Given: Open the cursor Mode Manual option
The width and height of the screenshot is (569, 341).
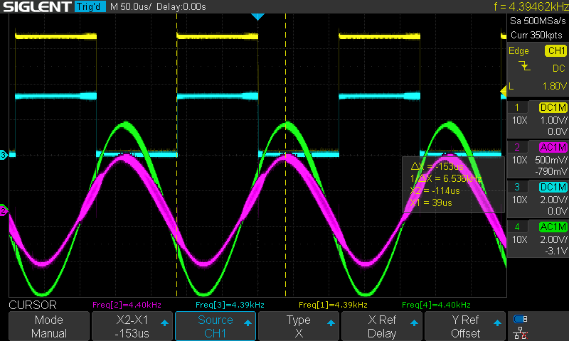Looking at the screenshot, I should click(x=49, y=326).
